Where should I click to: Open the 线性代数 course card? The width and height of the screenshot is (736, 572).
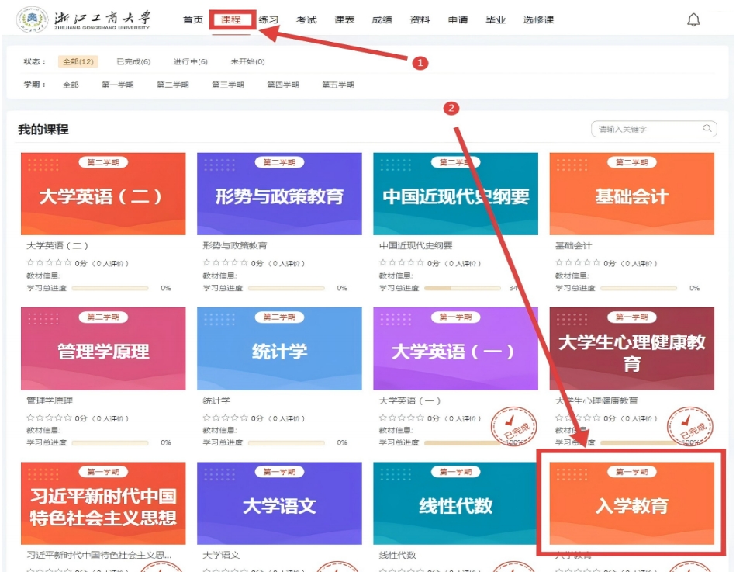[x=456, y=503]
